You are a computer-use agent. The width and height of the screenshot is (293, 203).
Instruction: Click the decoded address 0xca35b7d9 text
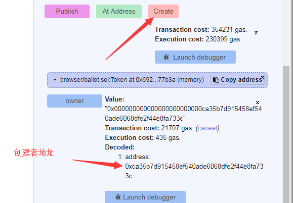click(x=194, y=171)
